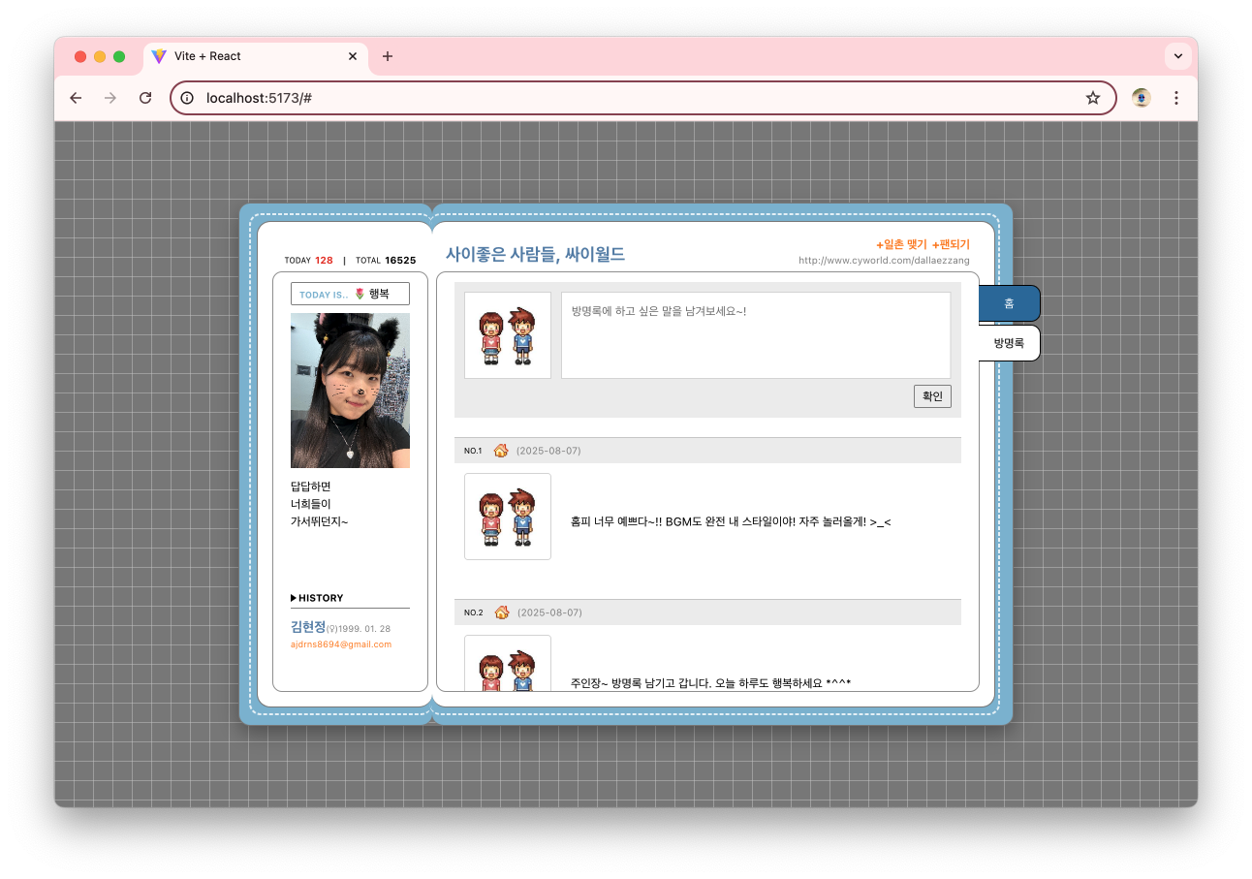Click the NO.1 label
The width and height of the screenshot is (1252, 879).
(x=473, y=451)
